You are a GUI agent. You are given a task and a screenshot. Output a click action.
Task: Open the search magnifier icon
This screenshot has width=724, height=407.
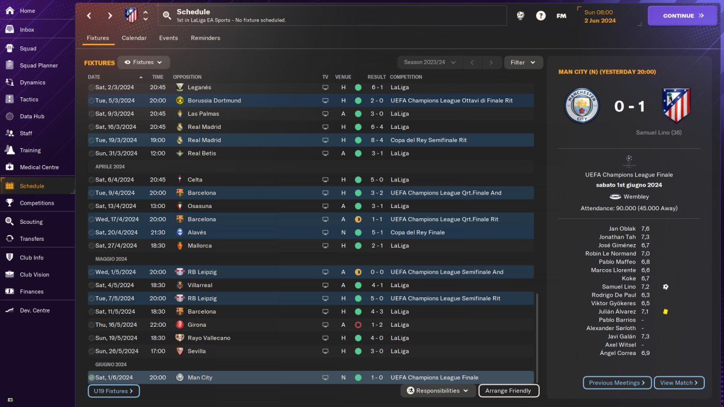click(x=167, y=16)
